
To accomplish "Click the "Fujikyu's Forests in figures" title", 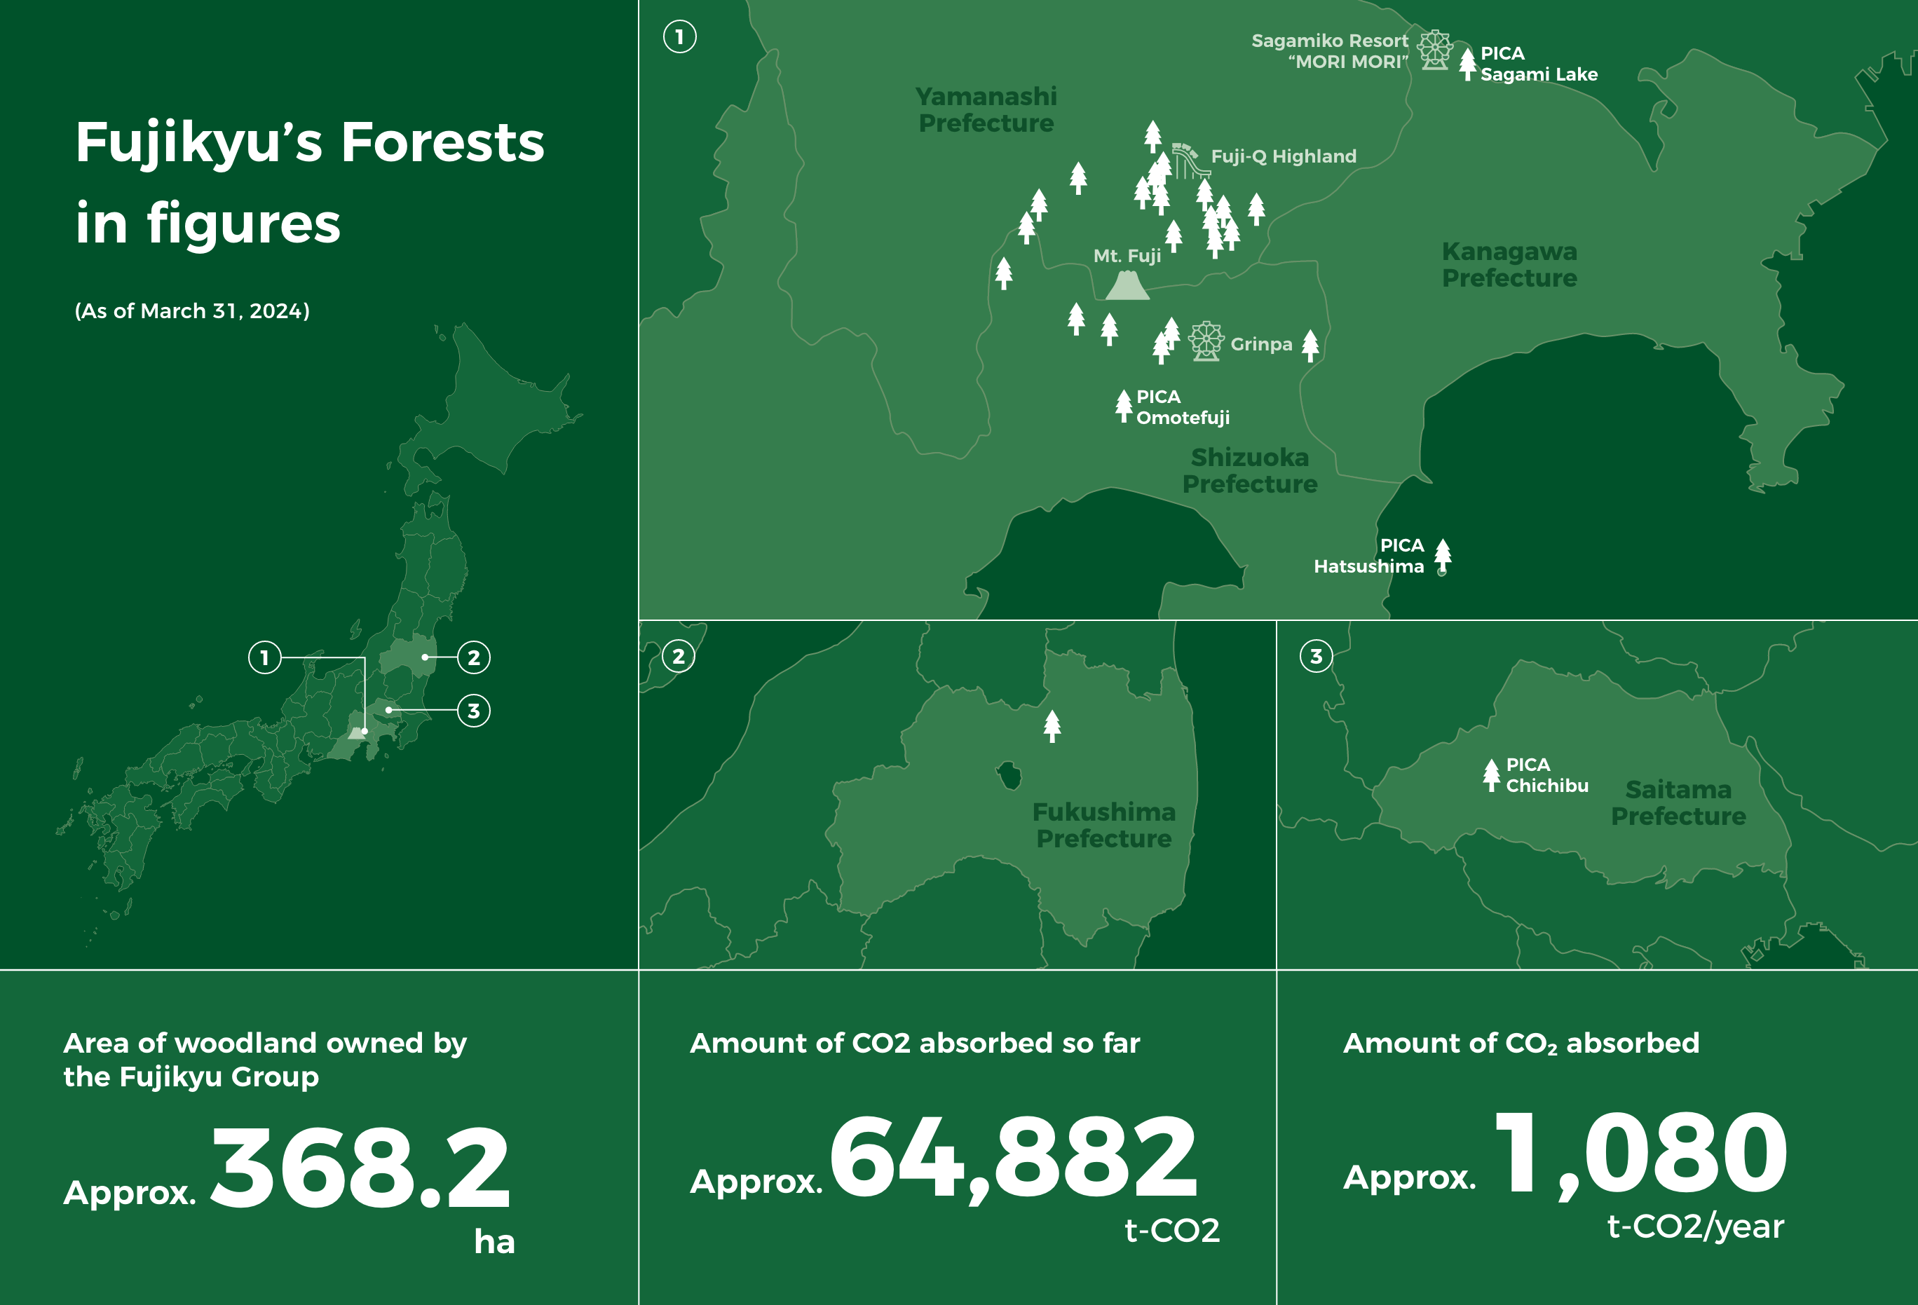I will click(x=309, y=182).
